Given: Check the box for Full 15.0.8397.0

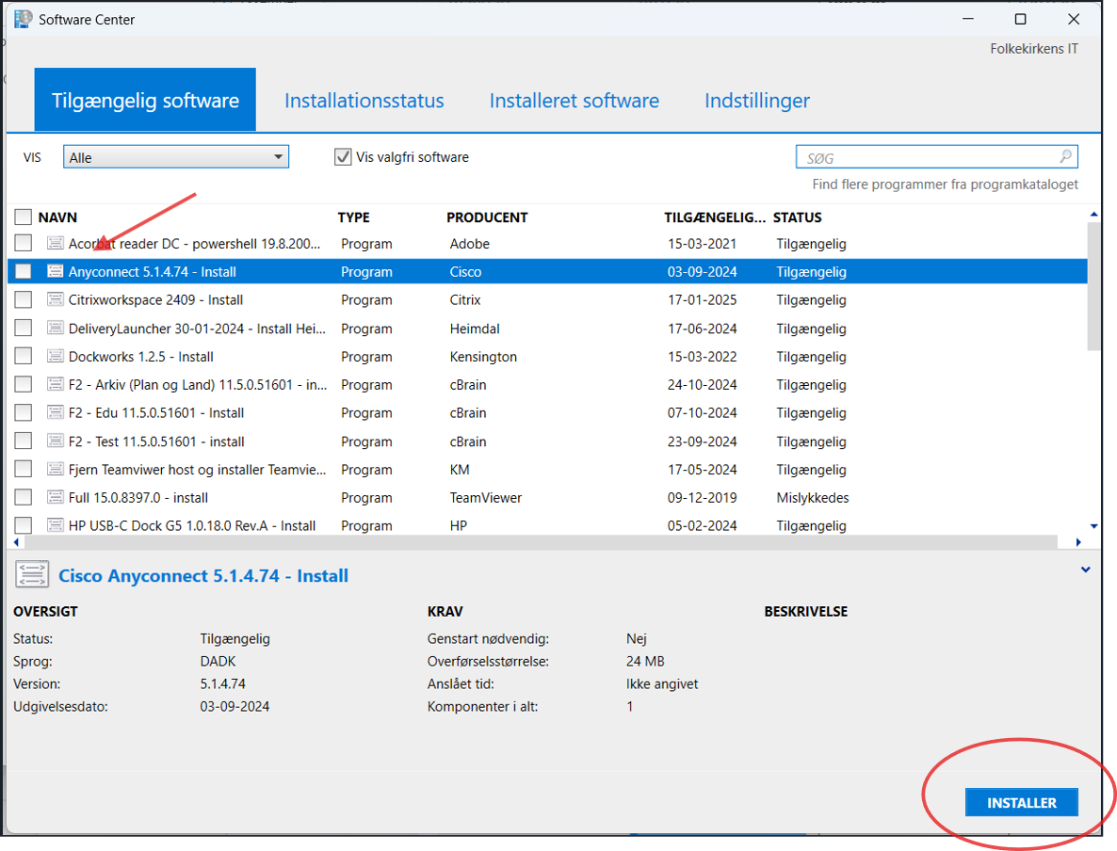Looking at the screenshot, I should 24,497.
